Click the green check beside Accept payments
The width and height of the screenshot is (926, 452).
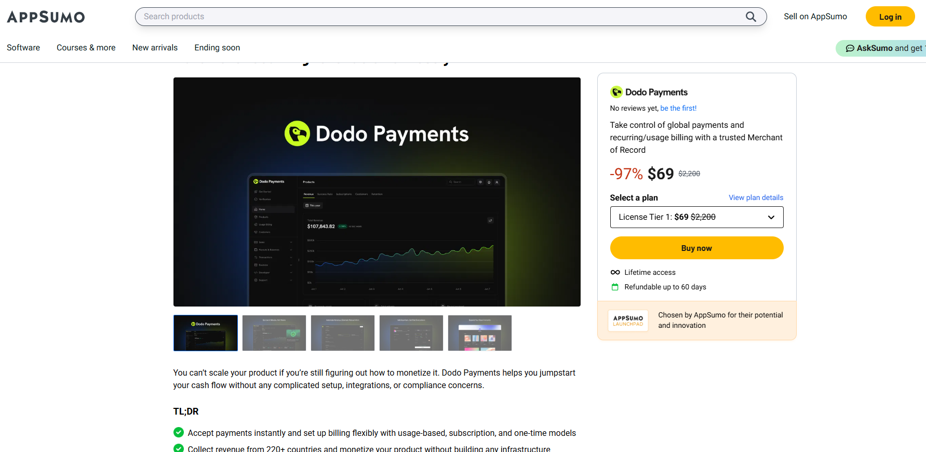point(179,432)
